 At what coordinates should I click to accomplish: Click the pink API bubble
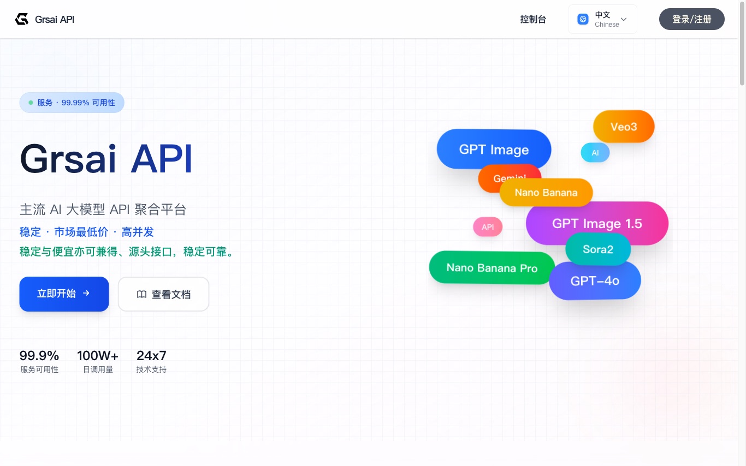pyautogui.click(x=487, y=227)
